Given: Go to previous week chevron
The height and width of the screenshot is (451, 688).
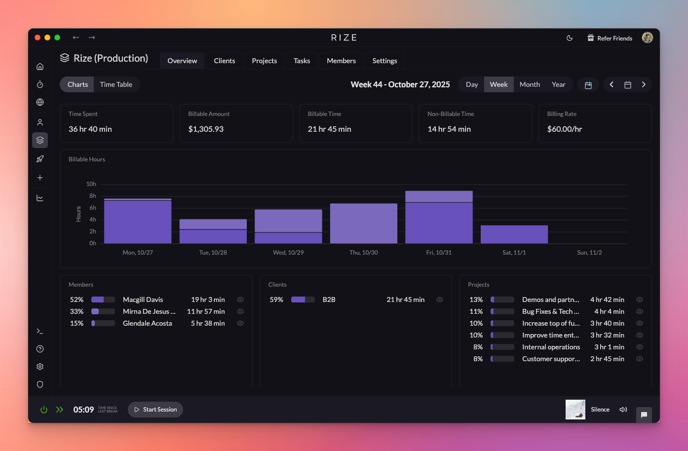Looking at the screenshot, I should [612, 84].
